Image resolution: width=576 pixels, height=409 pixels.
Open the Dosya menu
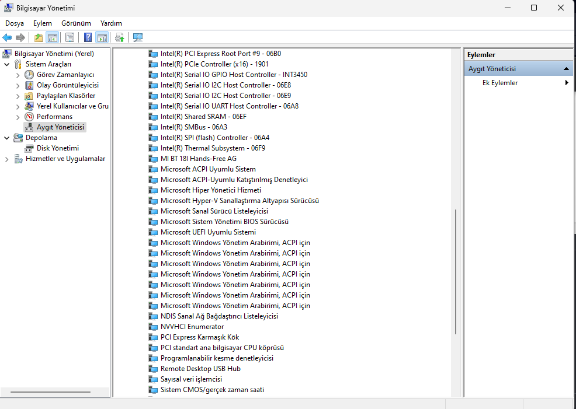click(15, 23)
